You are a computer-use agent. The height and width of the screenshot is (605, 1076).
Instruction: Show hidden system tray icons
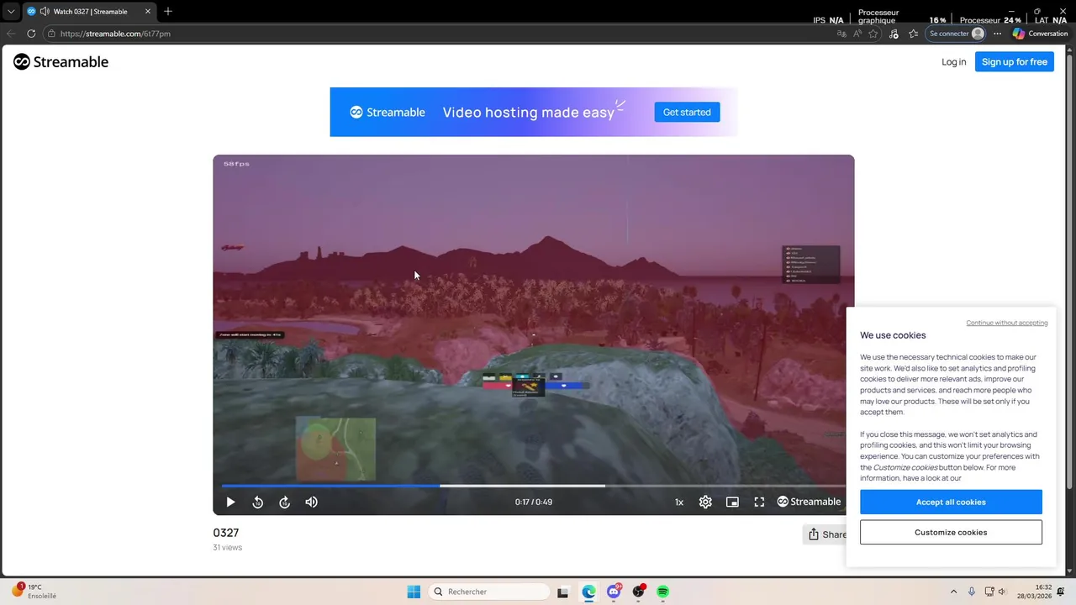(953, 592)
